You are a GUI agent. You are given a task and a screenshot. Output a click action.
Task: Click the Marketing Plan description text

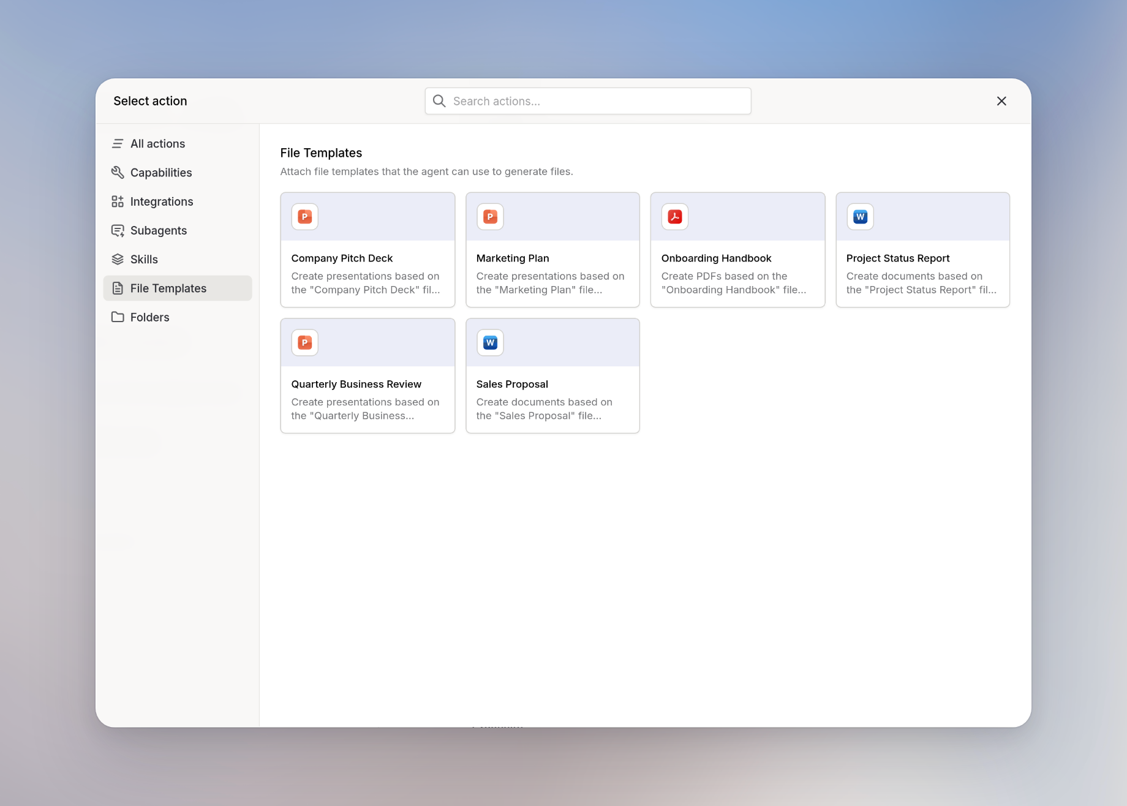(x=551, y=283)
